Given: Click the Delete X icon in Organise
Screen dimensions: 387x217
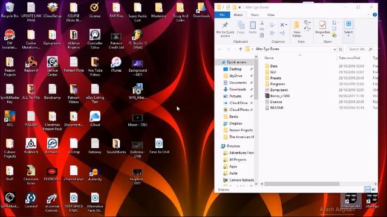Looking at the screenshot, I should click(x=282, y=25).
